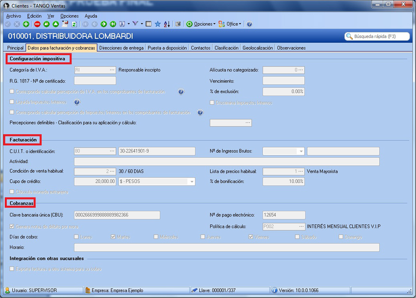The image size is (416, 298).
Task: Click the info icon beside Versión
Action: click(274, 290)
